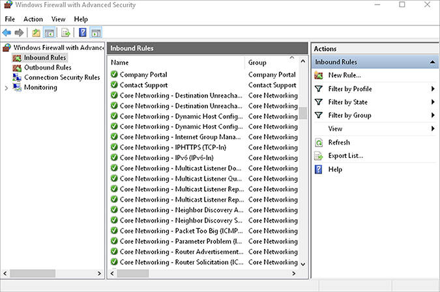Click the Monitoring tree icon
The image size is (440, 292).
pos(17,87)
